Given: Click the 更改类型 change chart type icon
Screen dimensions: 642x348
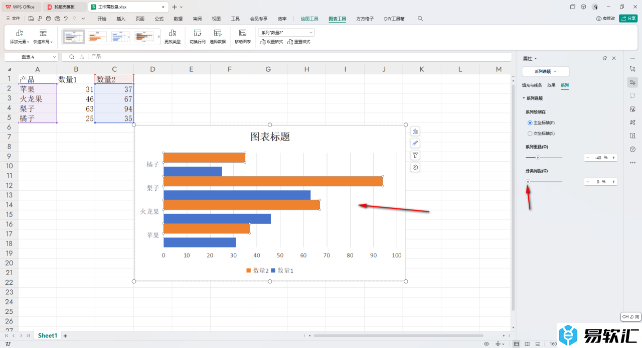Looking at the screenshot, I should point(172,33).
